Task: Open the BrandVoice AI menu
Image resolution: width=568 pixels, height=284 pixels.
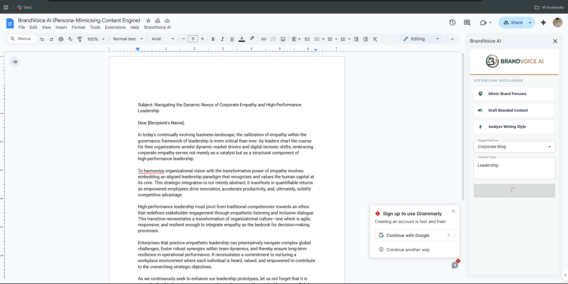Action: pos(157,27)
